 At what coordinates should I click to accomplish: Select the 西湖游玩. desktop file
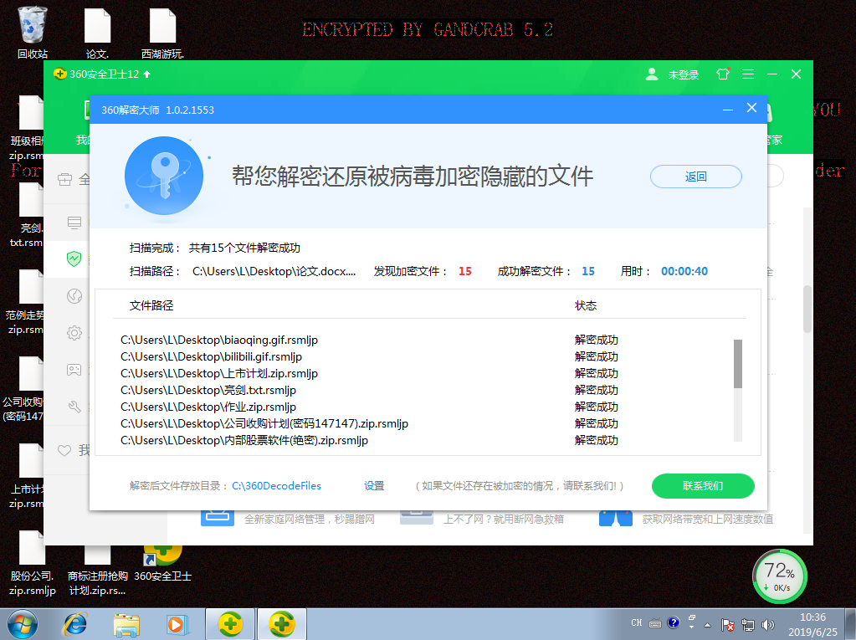(x=162, y=33)
